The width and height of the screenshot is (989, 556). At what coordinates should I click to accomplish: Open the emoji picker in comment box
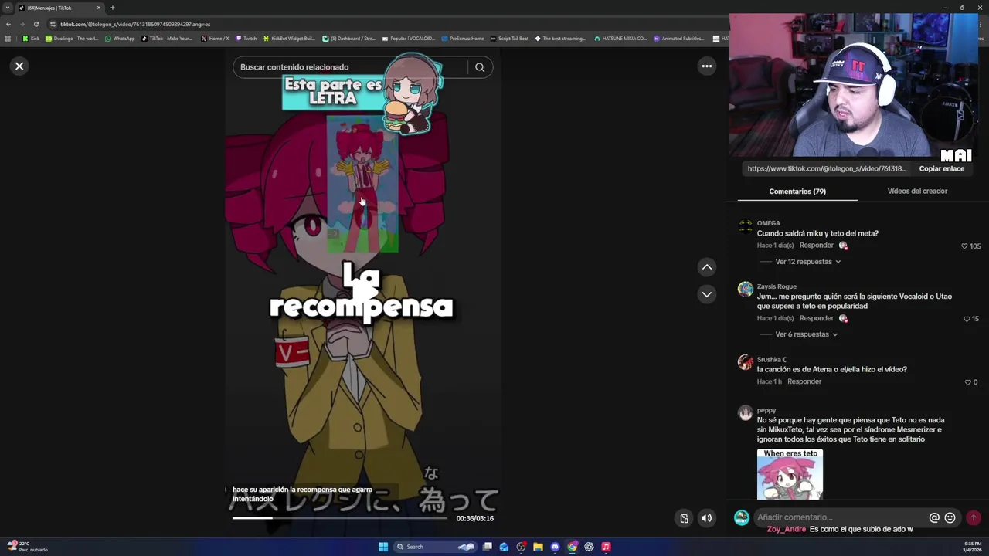(950, 518)
